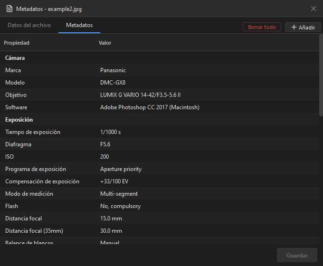Click the Diafragma value F5.6
This screenshot has width=323, height=266.
point(105,144)
